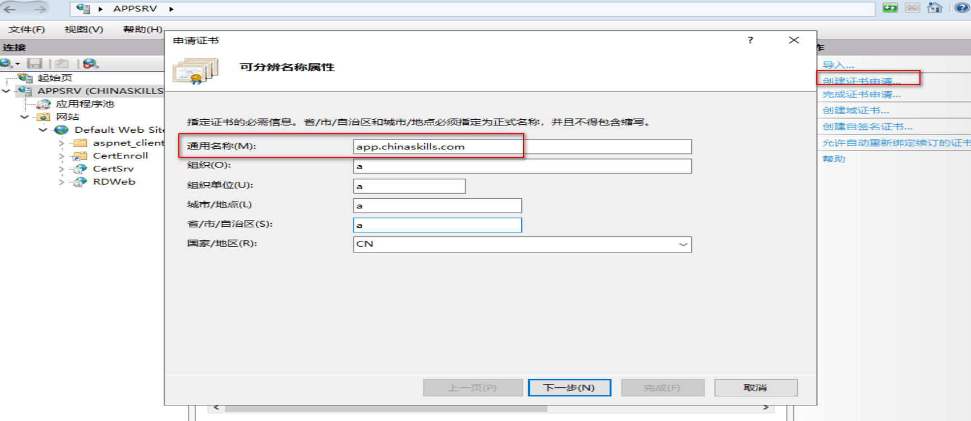Click the delete connection globe icon
This screenshot has width=971, height=421.
coord(90,63)
